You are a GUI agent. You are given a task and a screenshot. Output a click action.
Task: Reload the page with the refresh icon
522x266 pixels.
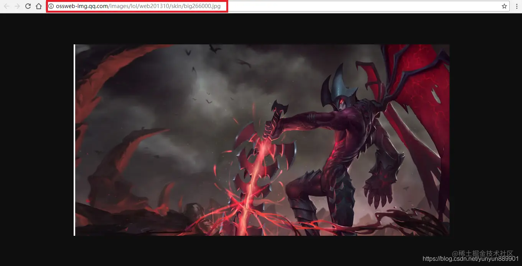tap(28, 6)
